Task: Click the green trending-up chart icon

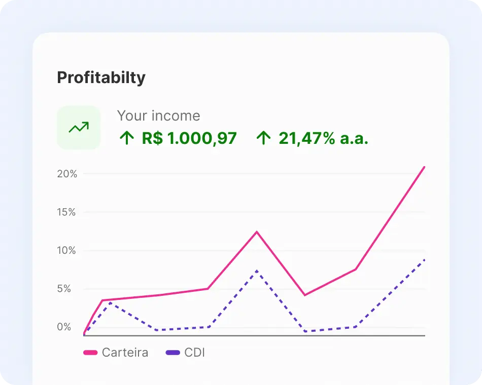Action: pos(79,128)
